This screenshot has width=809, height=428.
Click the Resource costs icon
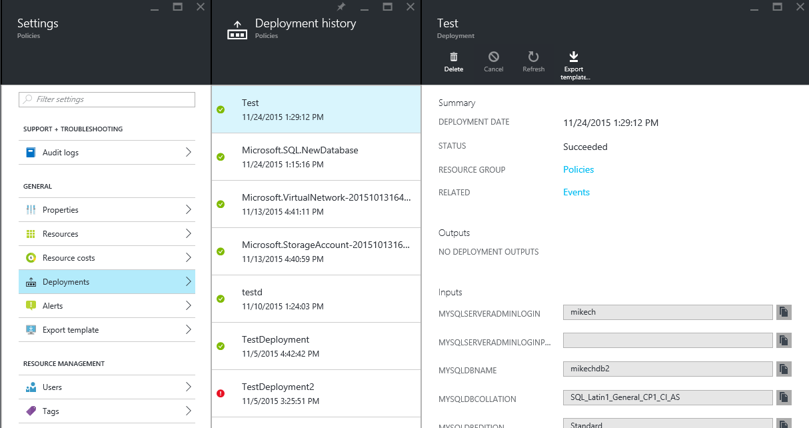(31, 258)
